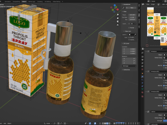
Task: Switch to the Scripting workspace tab
Action: tap(40, 1)
